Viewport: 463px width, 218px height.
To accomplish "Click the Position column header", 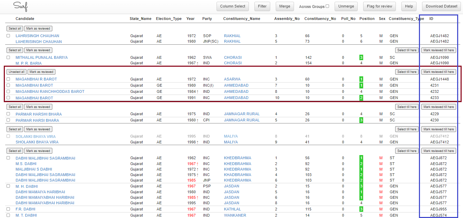I will (367, 19).
